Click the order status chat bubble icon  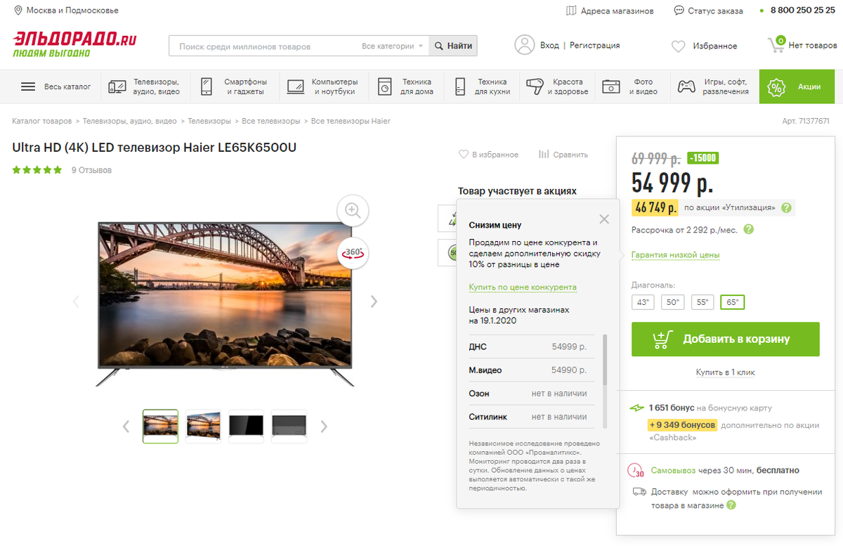pos(679,11)
